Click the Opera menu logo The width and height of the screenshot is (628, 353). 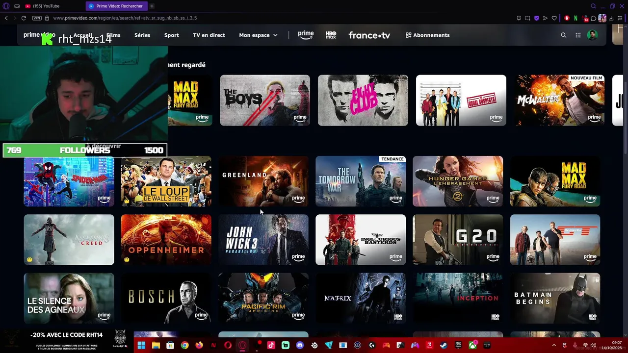(6, 6)
